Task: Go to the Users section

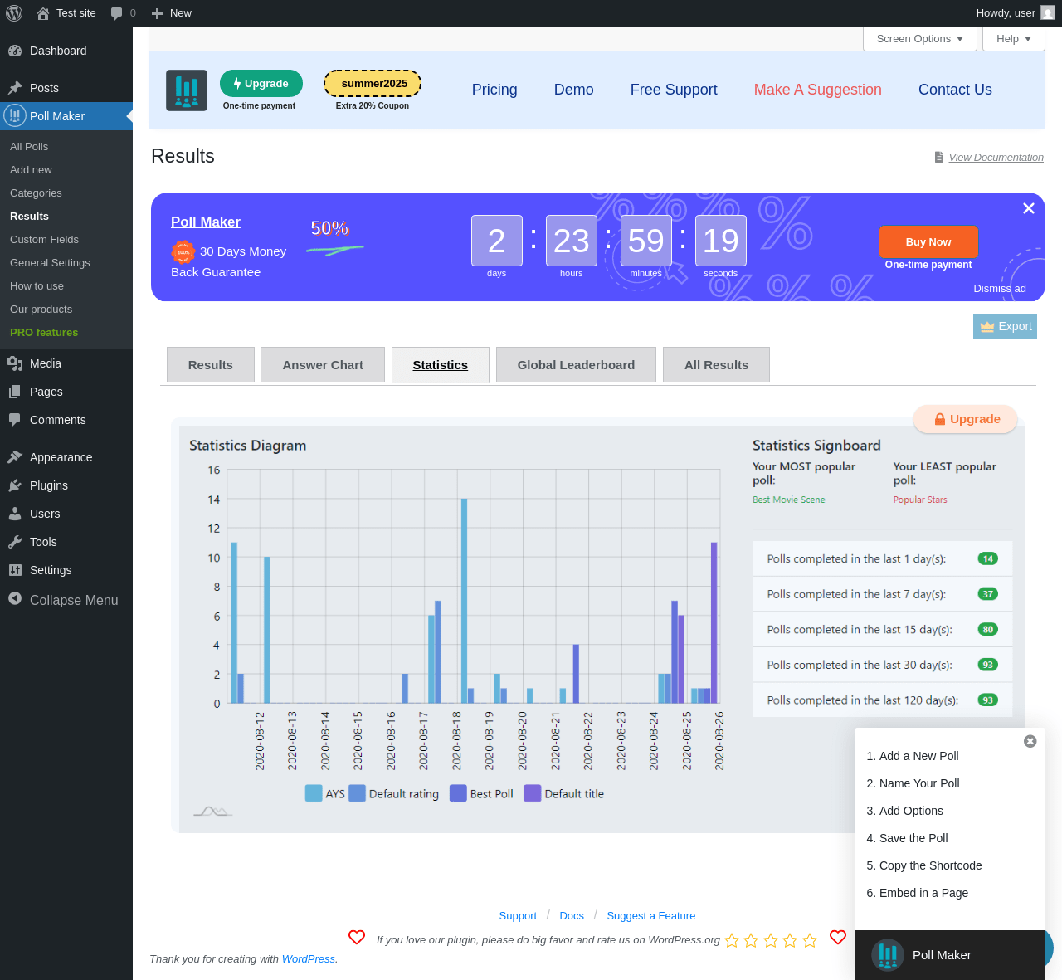Action: click(x=66, y=514)
